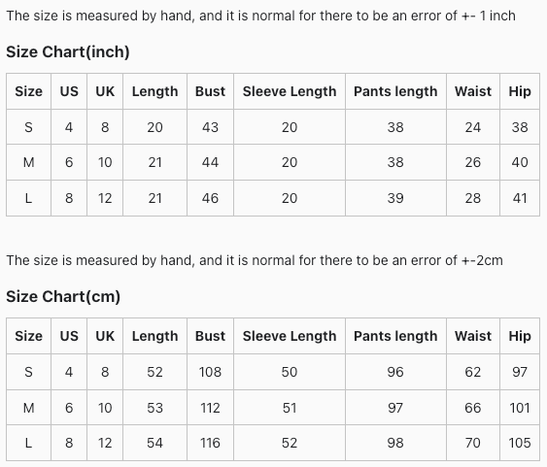Select size S row label in inch table
547x467 pixels.
[x=28, y=127]
